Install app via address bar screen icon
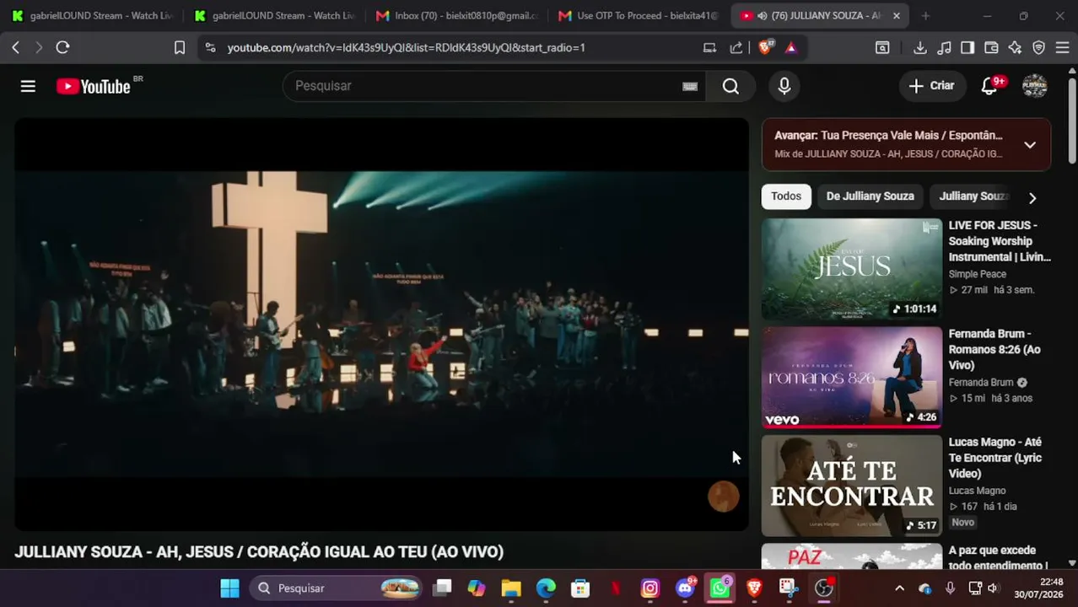 pyautogui.click(x=709, y=47)
